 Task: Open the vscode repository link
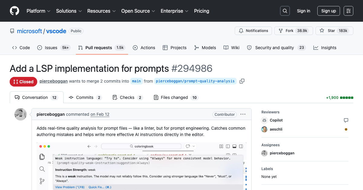coord(56,31)
